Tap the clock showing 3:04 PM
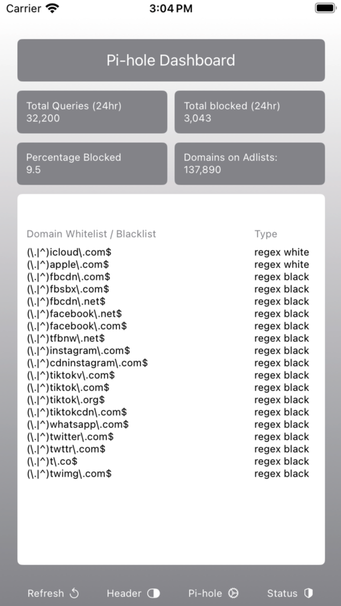This screenshot has height=606, width=341. coord(170,8)
